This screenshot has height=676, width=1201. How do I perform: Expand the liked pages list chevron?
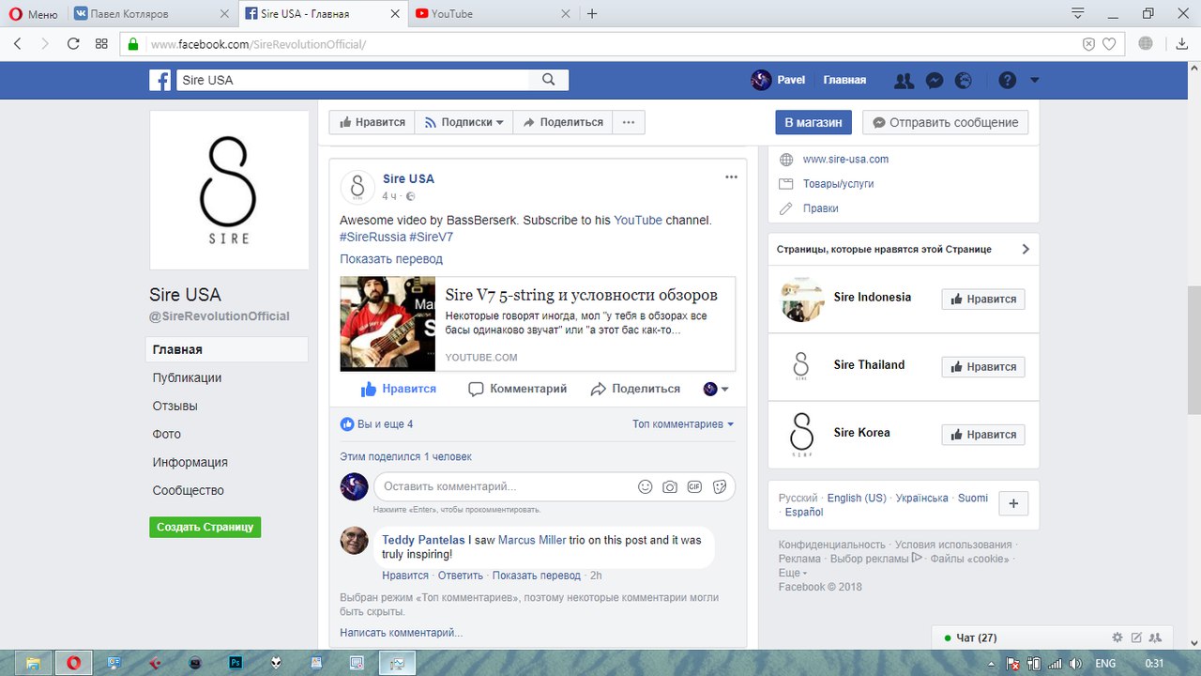click(1026, 250)
